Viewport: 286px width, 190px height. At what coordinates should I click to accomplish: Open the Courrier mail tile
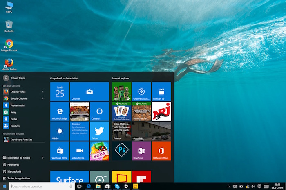[x=89, y=92]
